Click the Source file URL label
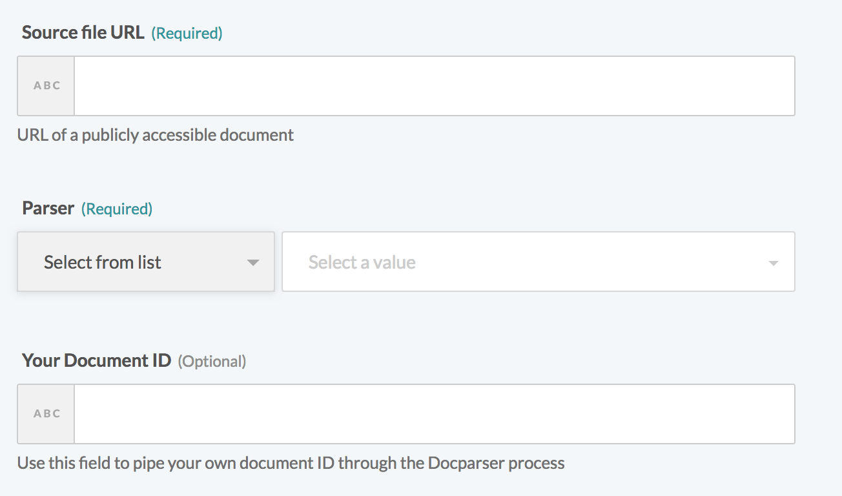842x496 pixels. (83, 33)
